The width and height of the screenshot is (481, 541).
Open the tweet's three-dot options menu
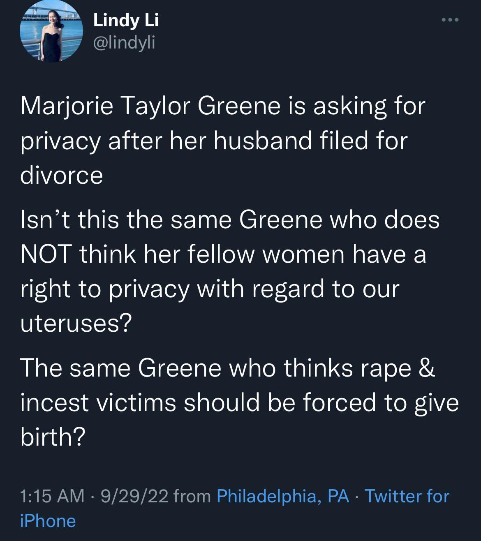451,18
